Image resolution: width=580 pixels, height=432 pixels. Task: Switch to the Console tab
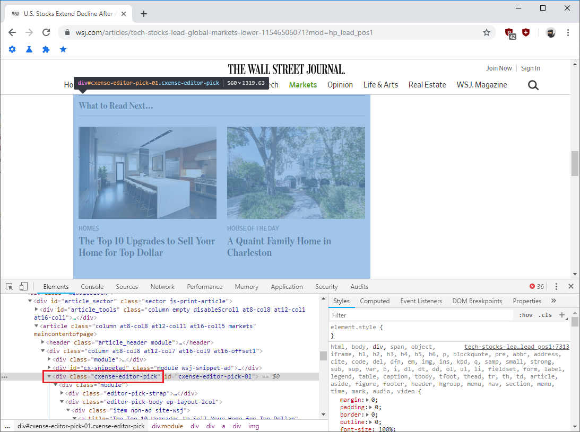(92, 287)
